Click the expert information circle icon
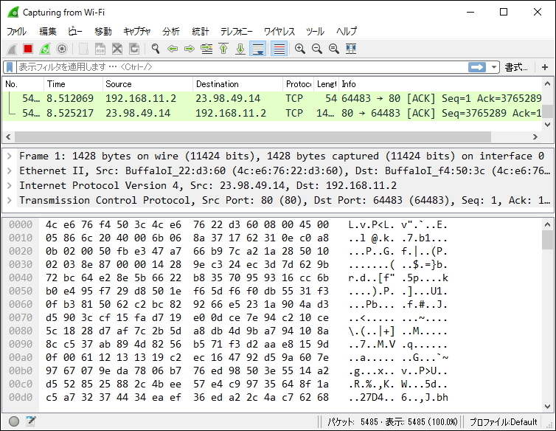Image resolution: width=556 pixels, height=431 pixels. [14, 421]
